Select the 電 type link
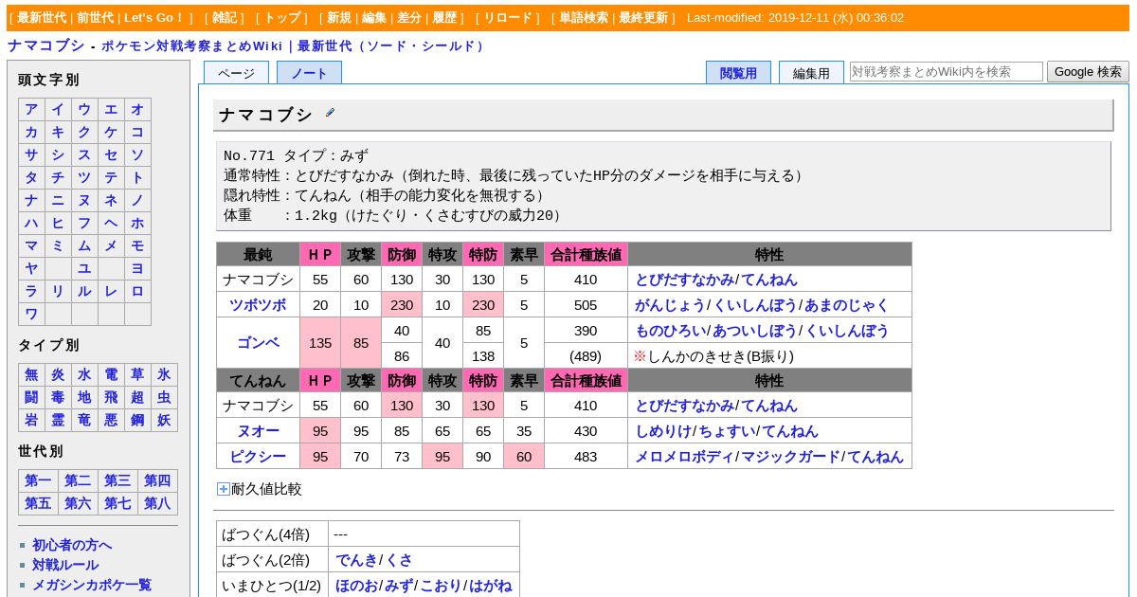The width and height of the screenshot is (1137, 597). [x=111, y=374]
